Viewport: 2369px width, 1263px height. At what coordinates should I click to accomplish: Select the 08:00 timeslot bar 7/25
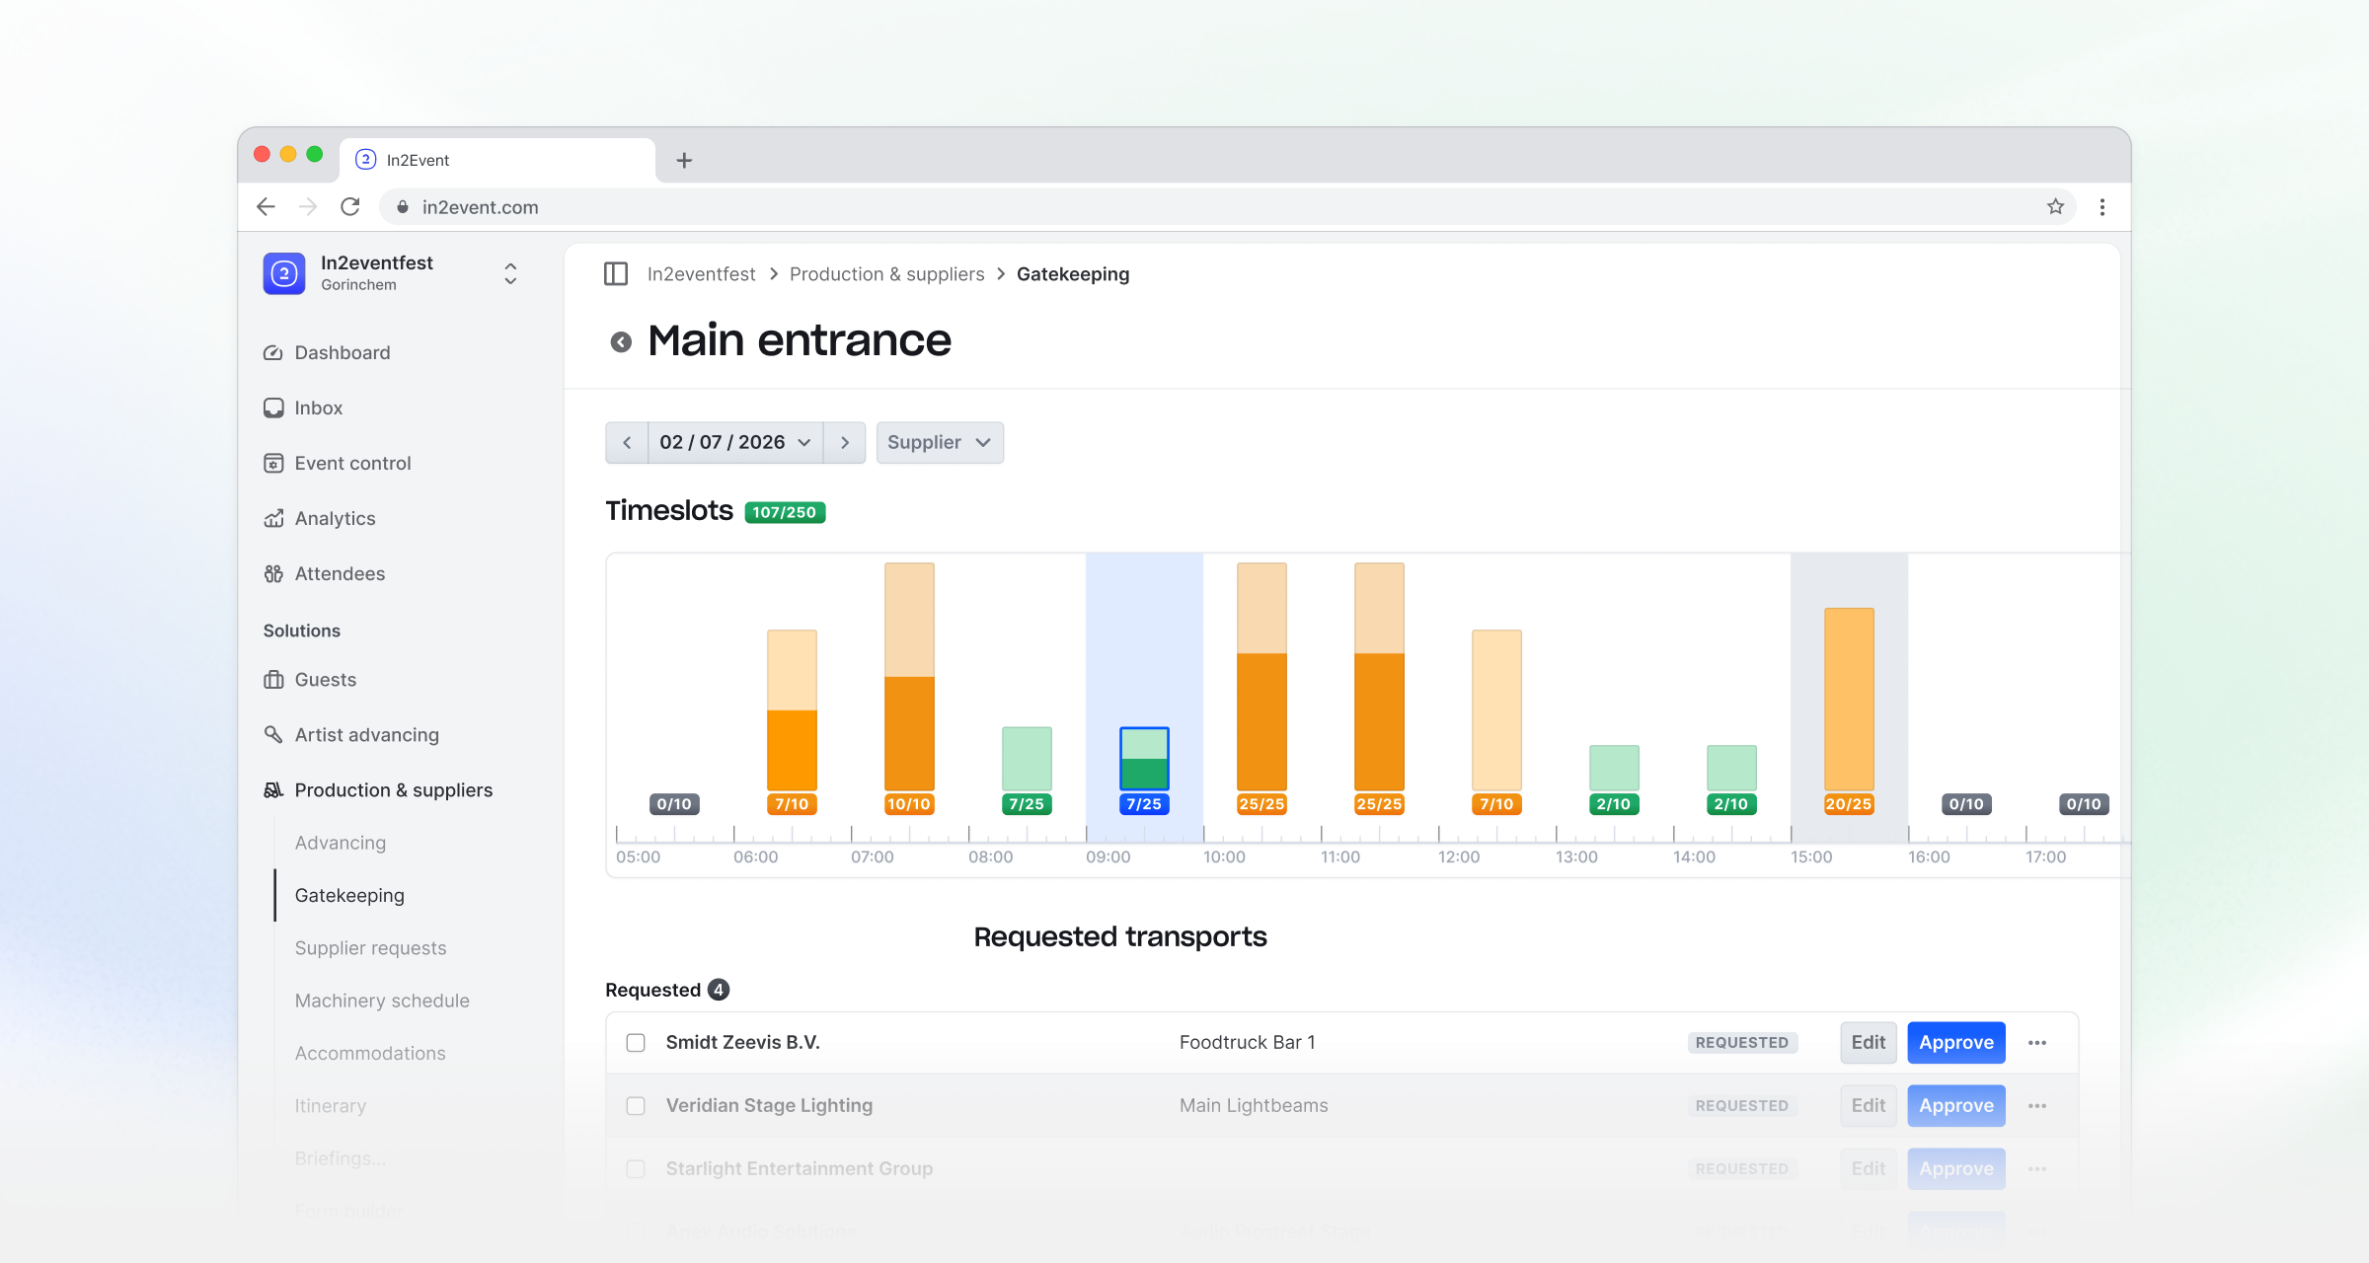pyautogui.click(x=1027, y=758)
